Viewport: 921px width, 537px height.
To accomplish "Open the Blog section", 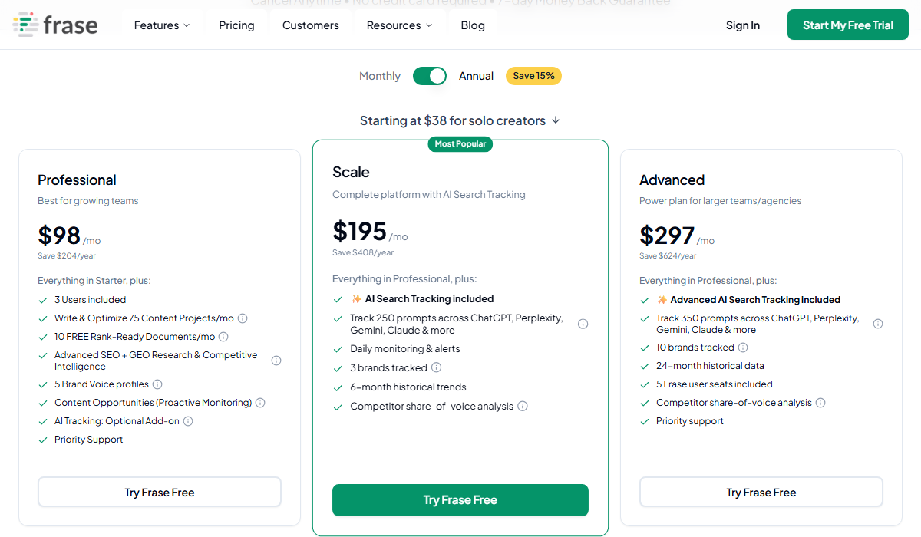I will [x=473, y=25].
